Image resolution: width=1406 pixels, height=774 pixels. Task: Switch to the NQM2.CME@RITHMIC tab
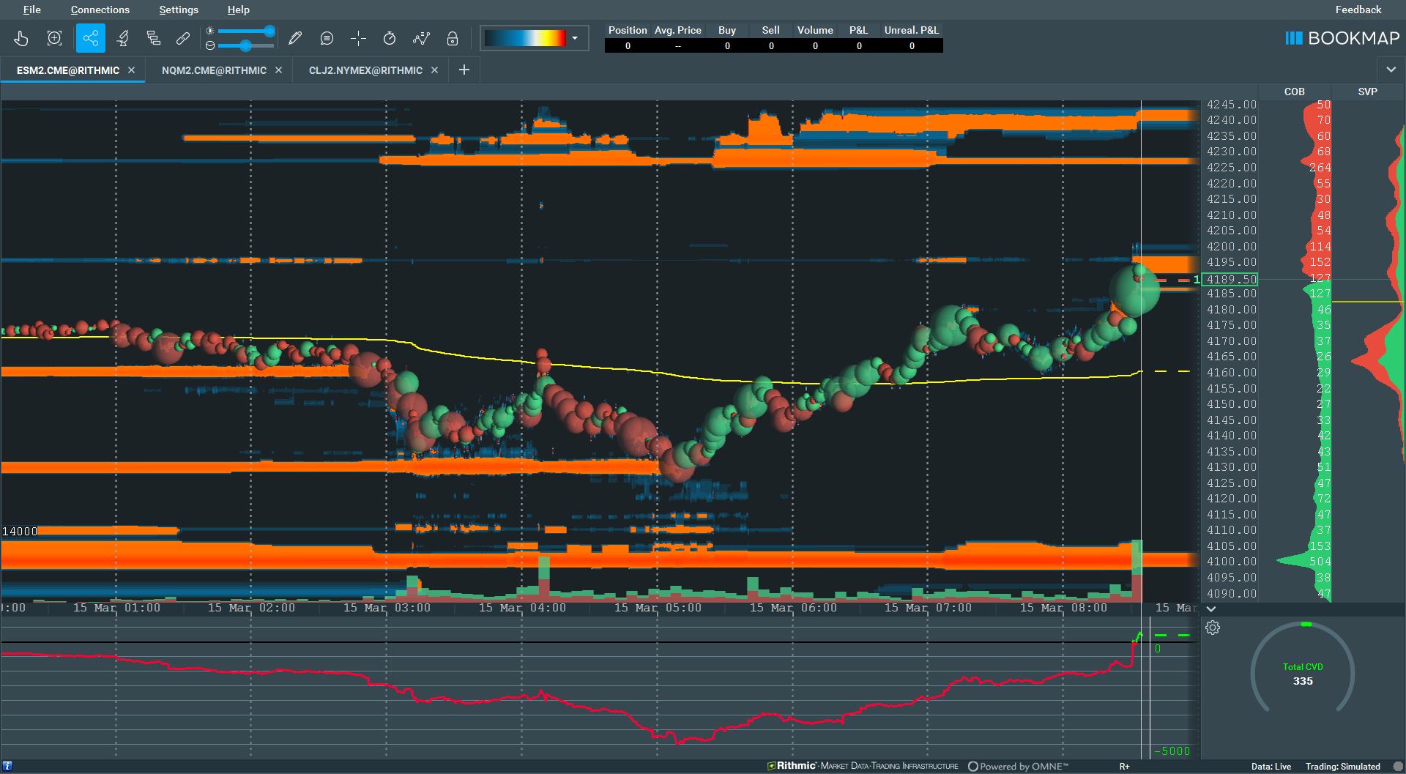point(214,70)
